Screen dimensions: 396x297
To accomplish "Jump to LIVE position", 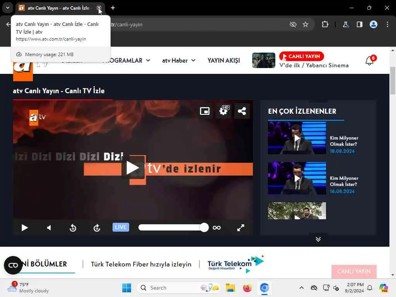I will pos(121,227).
